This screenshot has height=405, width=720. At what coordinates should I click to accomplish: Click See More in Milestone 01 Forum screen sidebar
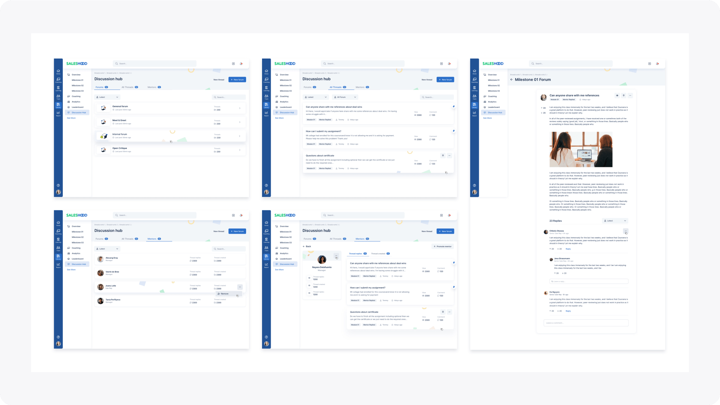(x=487, y=118)
